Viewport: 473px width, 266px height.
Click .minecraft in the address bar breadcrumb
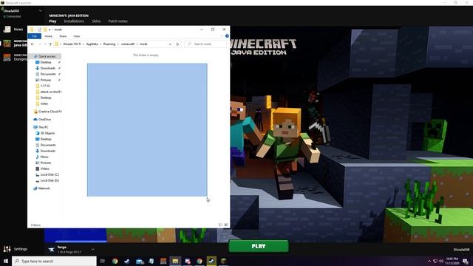128,44
